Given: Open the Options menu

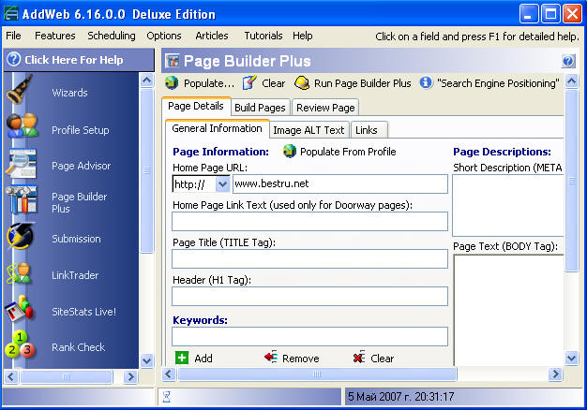Looking at the screenshot, I should point(164,36).
